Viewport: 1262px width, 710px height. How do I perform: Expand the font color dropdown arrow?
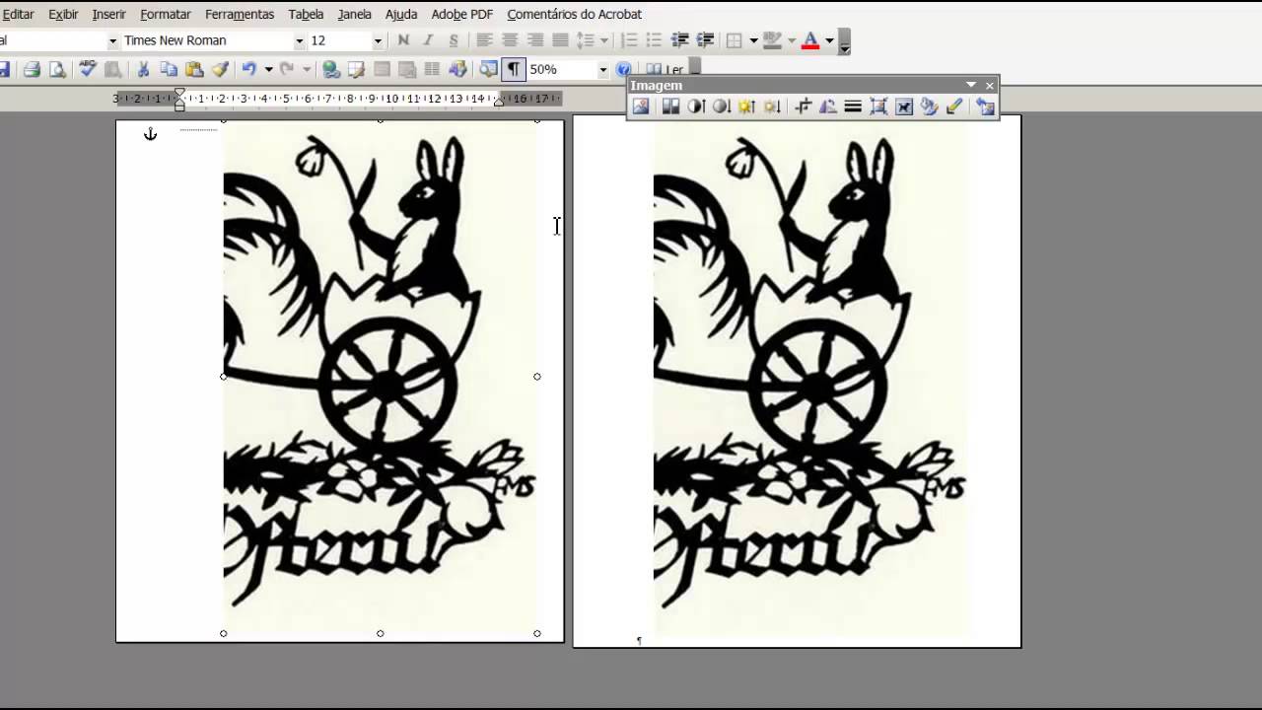(x=829, y=40)
